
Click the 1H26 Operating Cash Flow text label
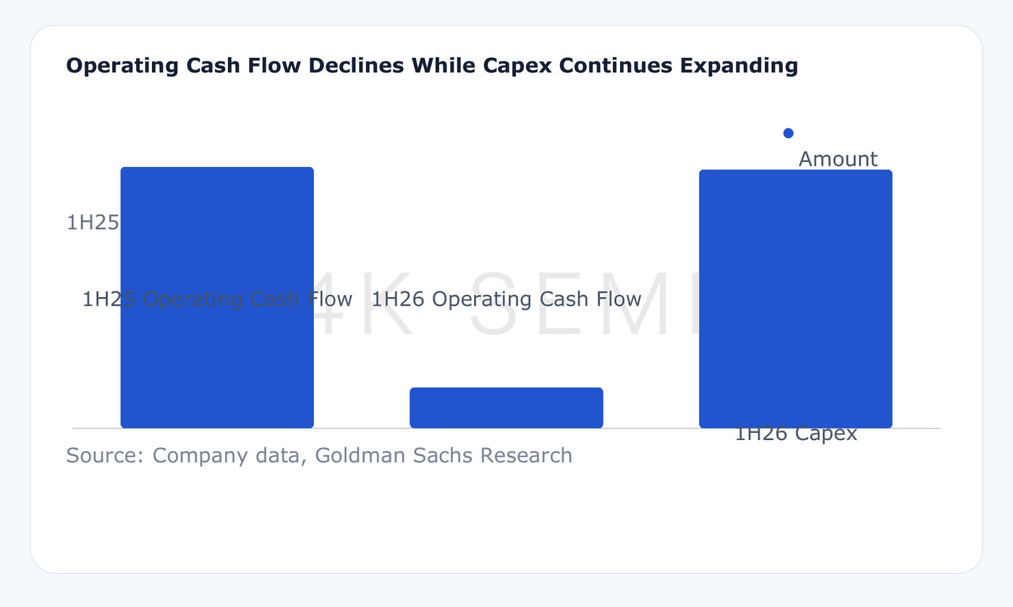pyautogui.click(x=506, y=299)
